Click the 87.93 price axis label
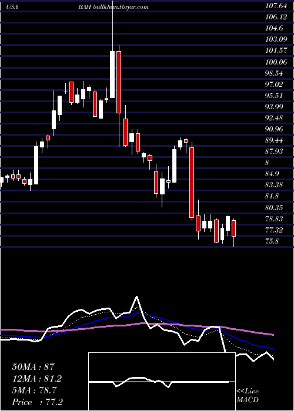 tap(275, 151)
